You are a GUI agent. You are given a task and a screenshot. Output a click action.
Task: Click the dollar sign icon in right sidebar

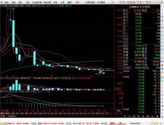(162, 65)
